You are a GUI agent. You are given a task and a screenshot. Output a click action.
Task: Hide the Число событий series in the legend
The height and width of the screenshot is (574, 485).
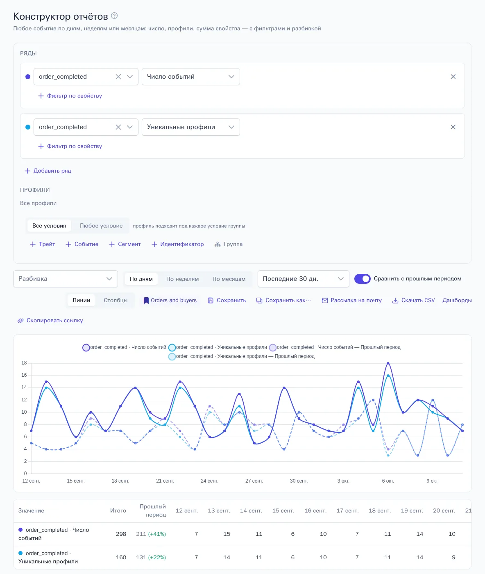125,347
